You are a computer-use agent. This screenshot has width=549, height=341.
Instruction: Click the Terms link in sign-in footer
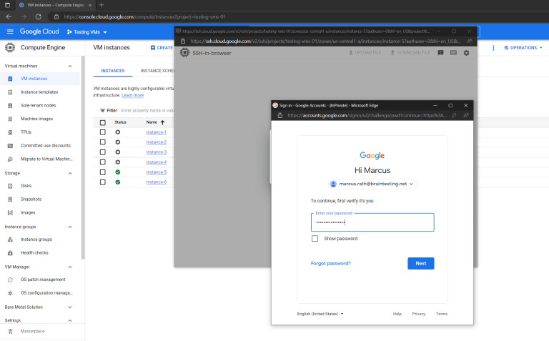[442, 314]
